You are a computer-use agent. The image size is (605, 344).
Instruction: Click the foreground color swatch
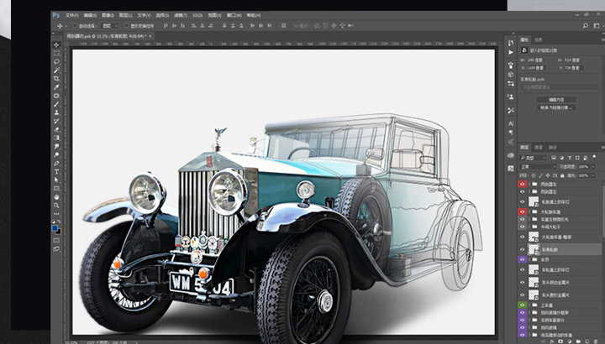click(55, 227)
